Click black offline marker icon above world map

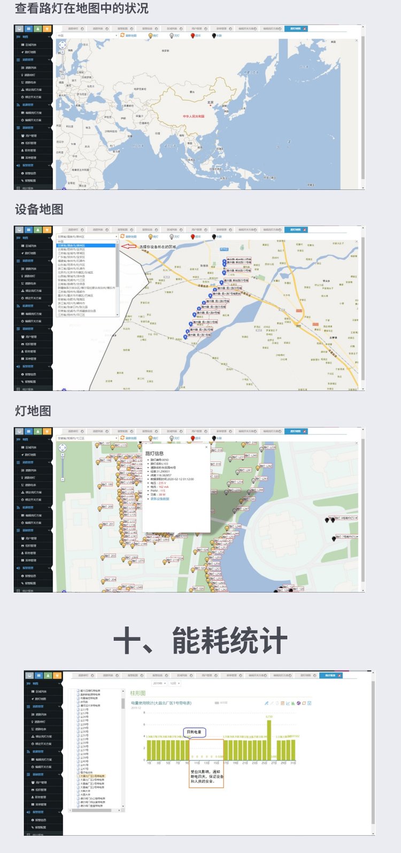(x=214, y=35)
